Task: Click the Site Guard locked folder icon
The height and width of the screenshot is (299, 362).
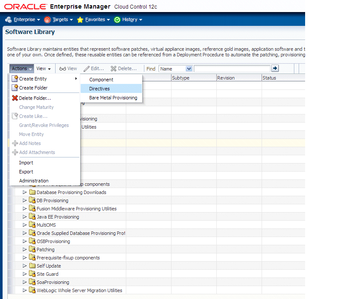Action: [32, 274]
